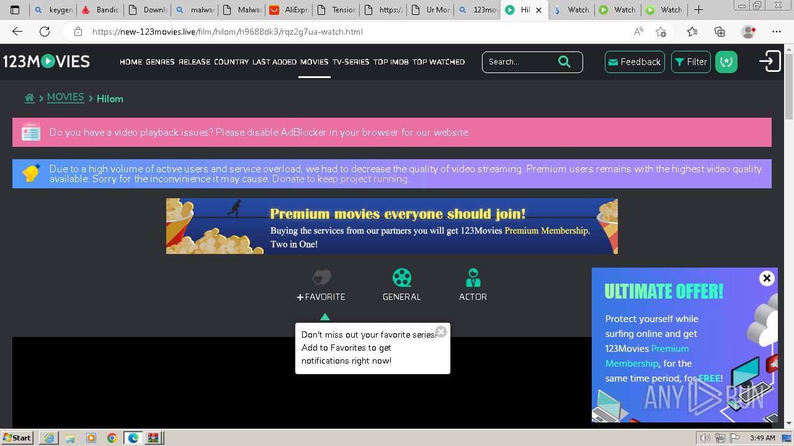This screenshot has height=446, width=794.
Task: Open the Filter options
Action: tap(691, 62)
